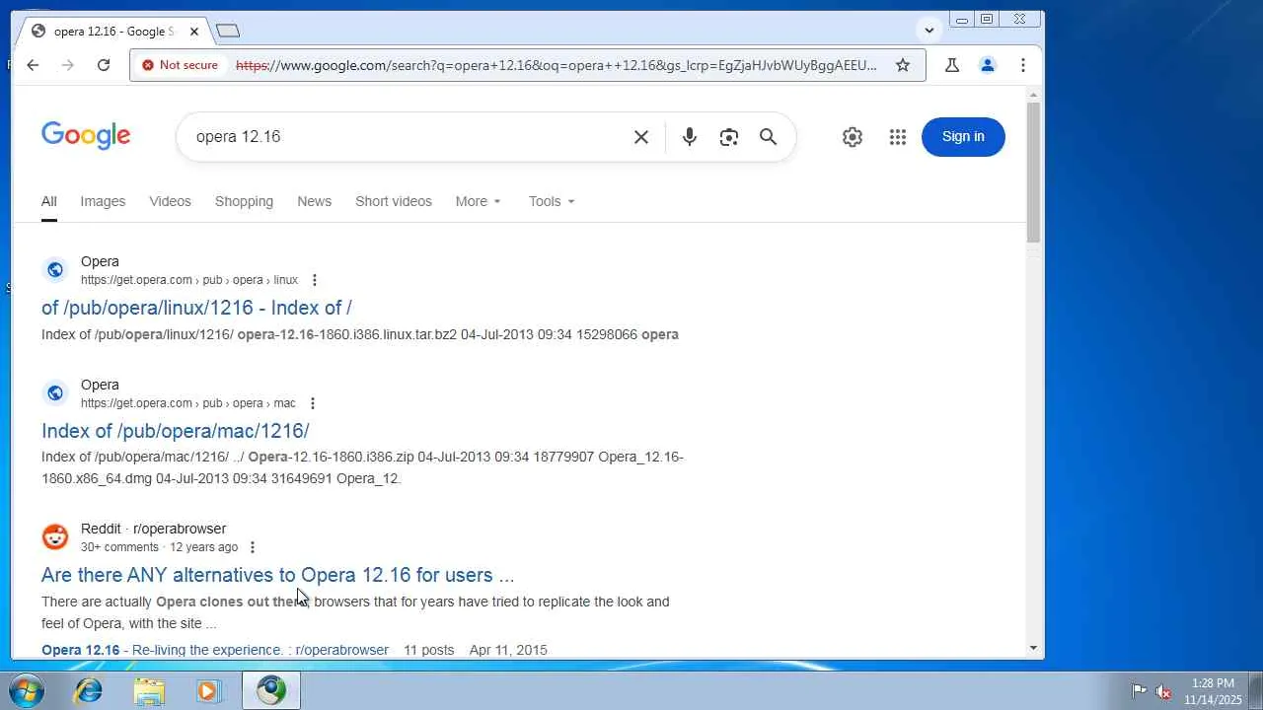Open Windows Explorer folder on taskbar
This screenshot has width=1263, height=710.
[149, 690]
